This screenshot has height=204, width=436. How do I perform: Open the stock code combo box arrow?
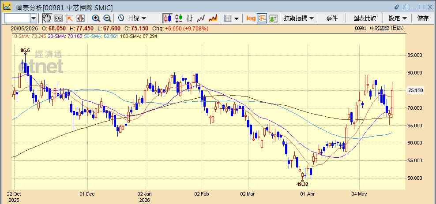pos(34,19)
